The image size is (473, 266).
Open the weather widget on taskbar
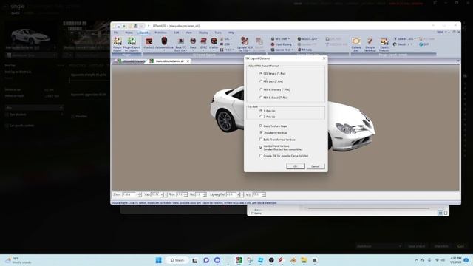pyautogui.click(x=18, y=260)
